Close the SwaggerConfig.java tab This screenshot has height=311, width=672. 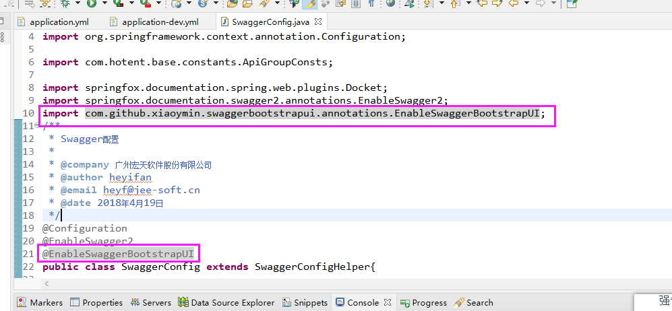click(318, 22)
